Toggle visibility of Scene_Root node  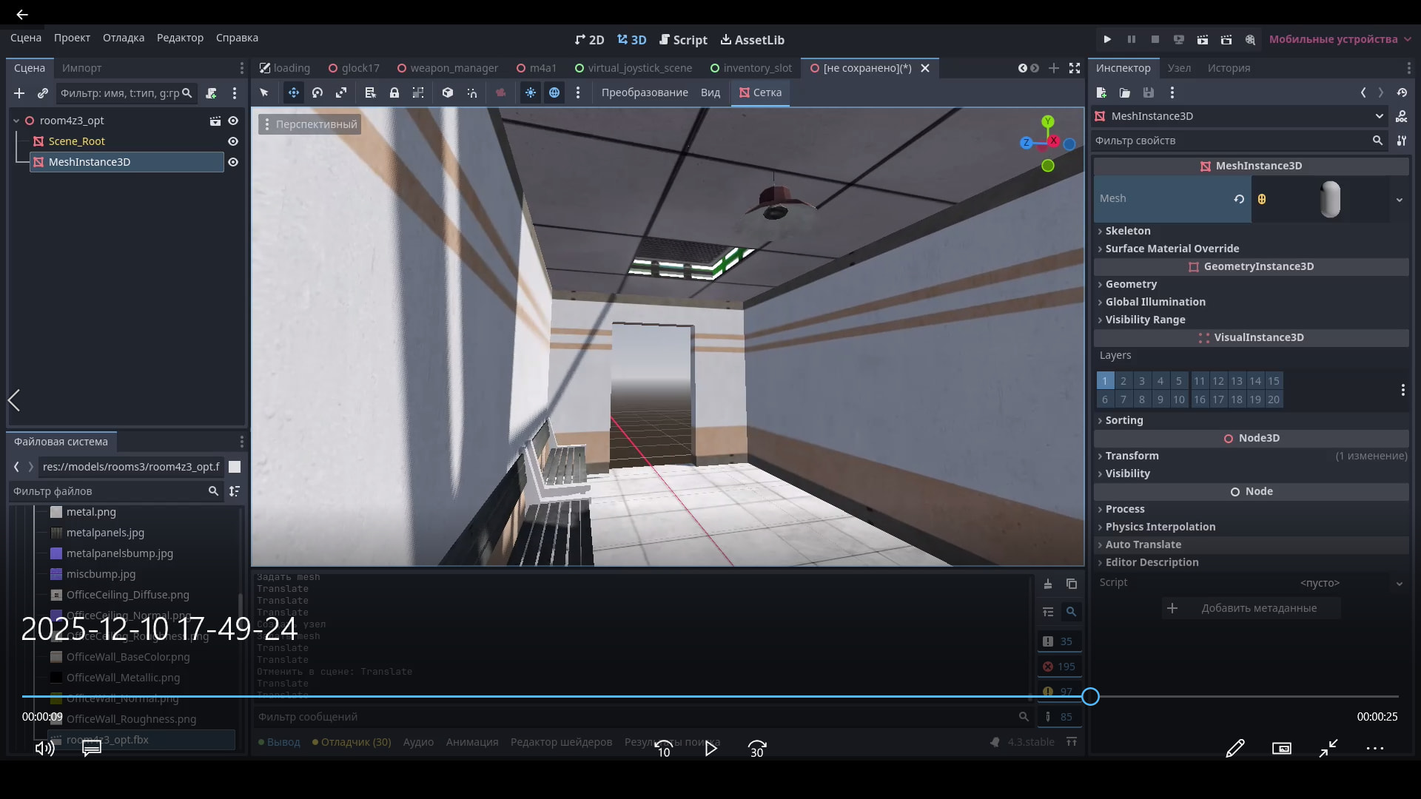[233, 141]
